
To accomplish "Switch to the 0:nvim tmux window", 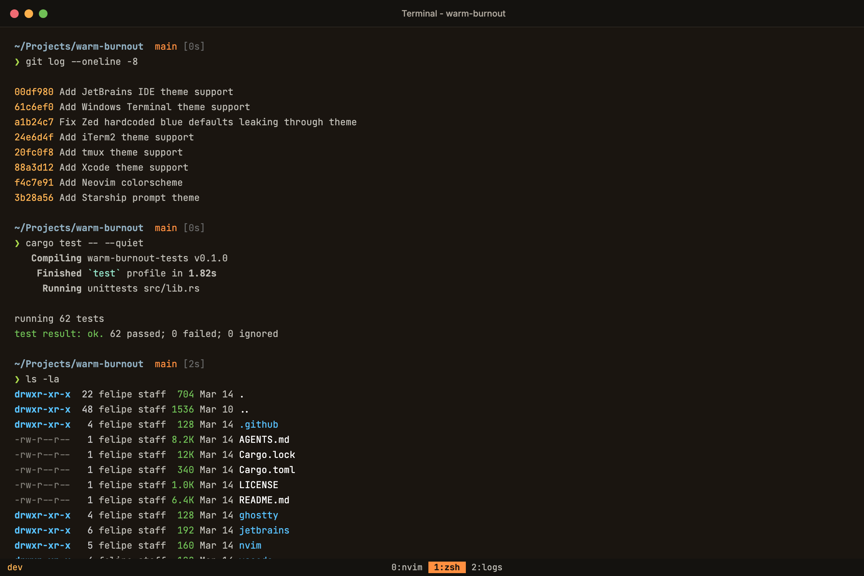I will point(406,567).
